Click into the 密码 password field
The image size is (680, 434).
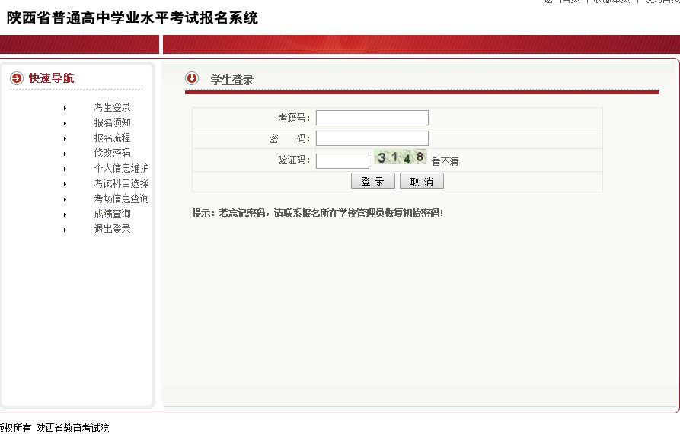[372, 138]
